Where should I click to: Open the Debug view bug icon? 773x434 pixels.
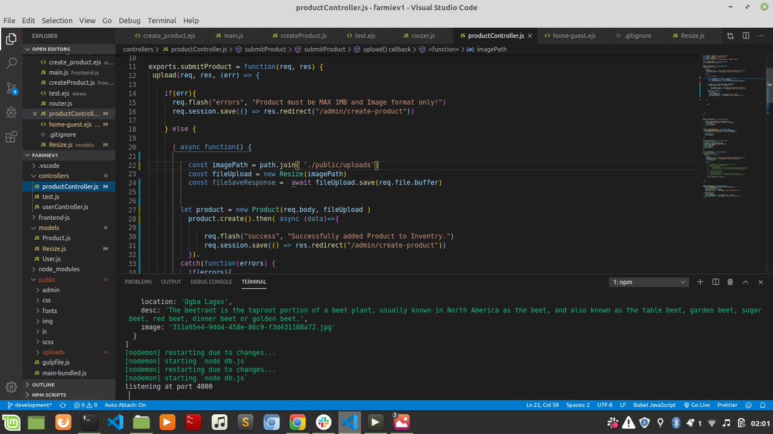point(11,113)
